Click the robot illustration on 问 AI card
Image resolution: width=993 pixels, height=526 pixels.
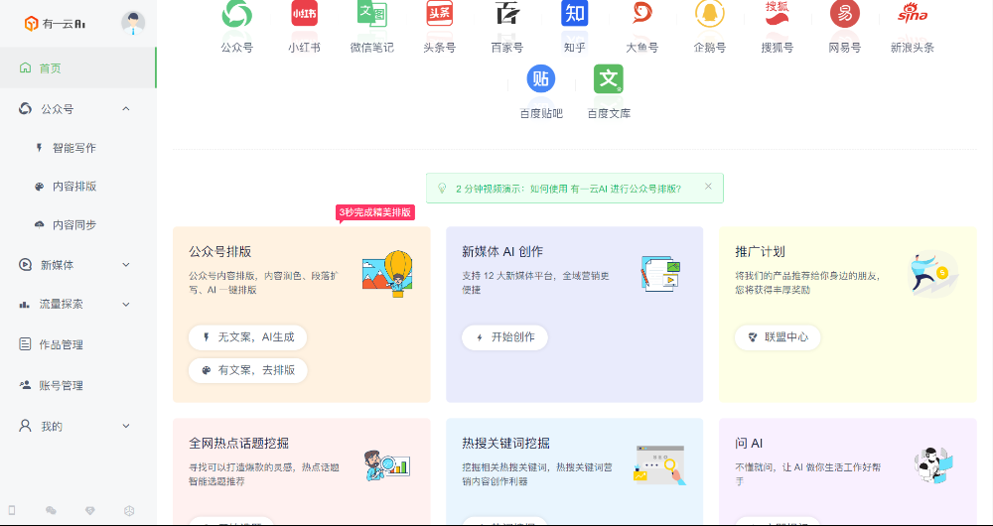(933, 465)
